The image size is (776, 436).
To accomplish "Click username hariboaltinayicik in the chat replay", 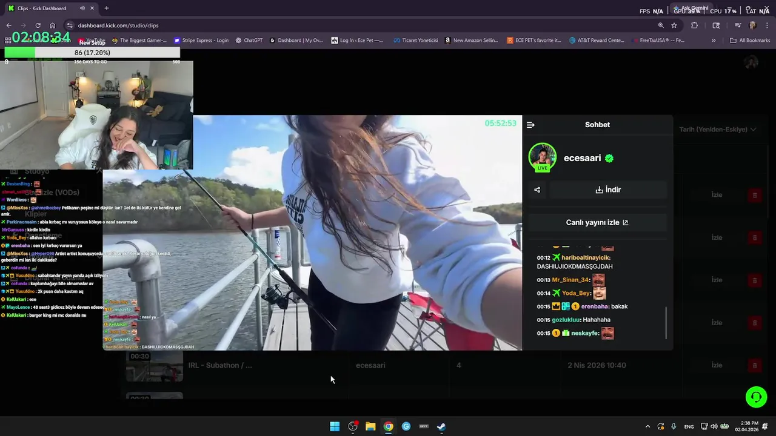I will (x=585, y=258).
